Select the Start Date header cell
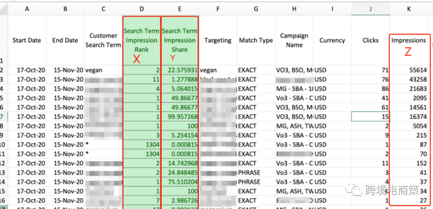This screenshot has height=209, width=433. [27, 40]
